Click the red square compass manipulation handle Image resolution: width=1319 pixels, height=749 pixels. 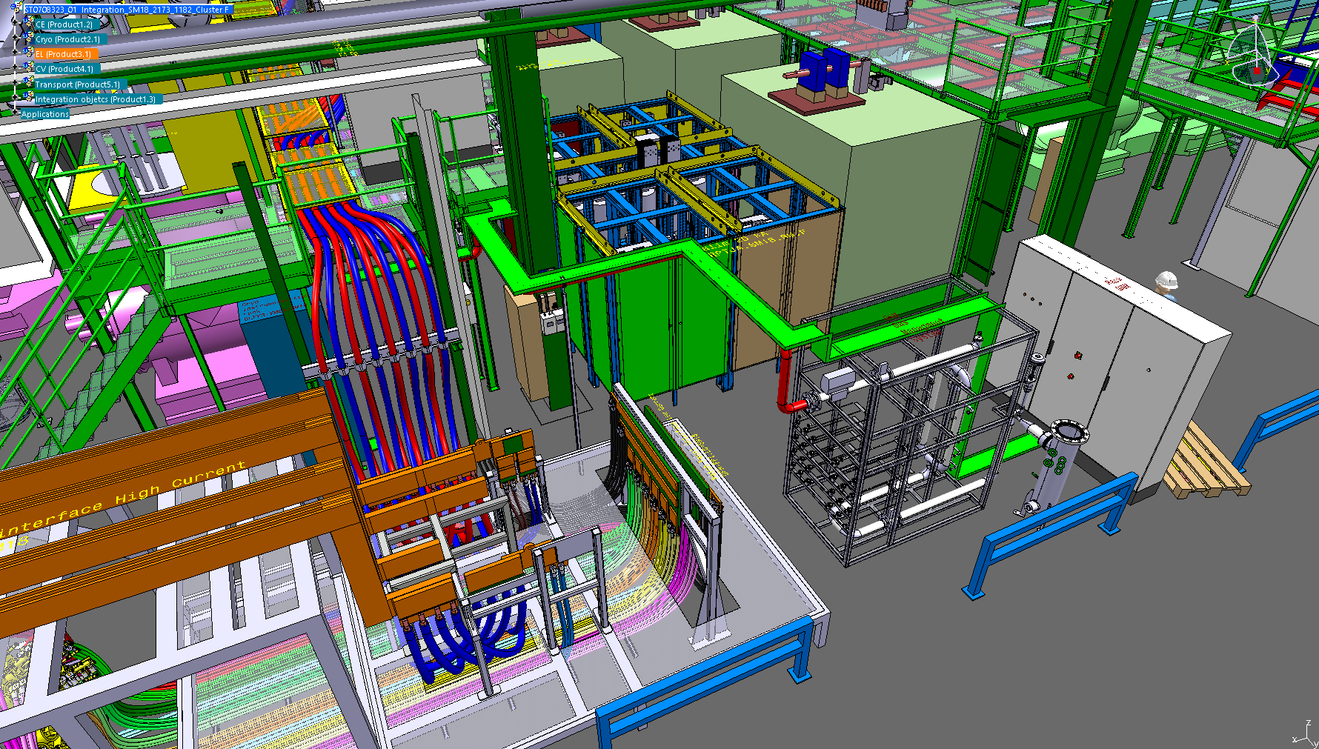1257,71
